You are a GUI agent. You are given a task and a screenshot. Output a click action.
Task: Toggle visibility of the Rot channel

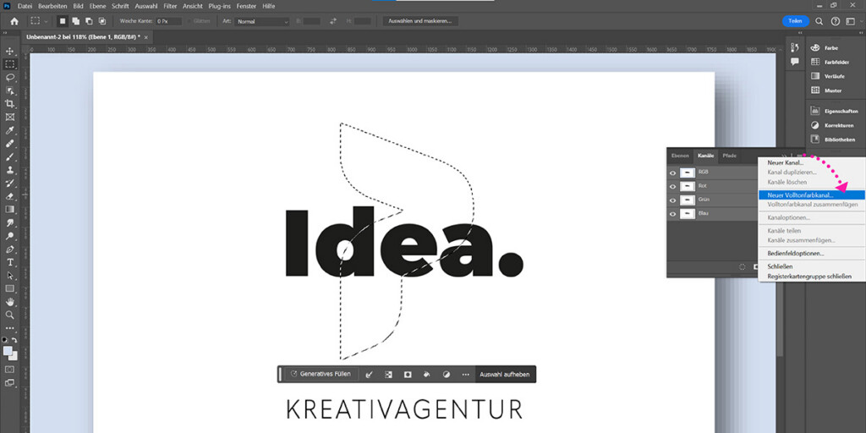point(673,186)
